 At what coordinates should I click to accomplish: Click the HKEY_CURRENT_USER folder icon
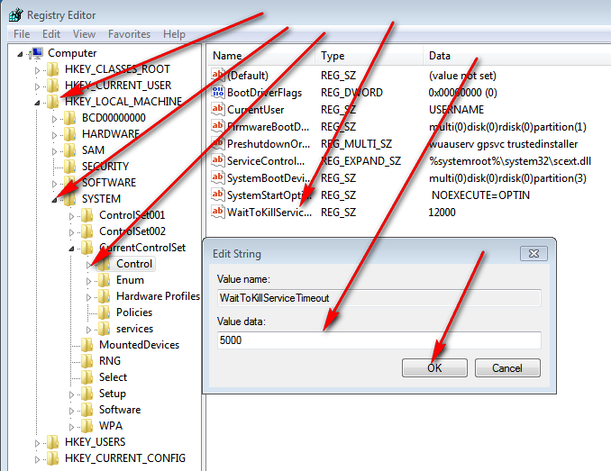pyautogui.click(x=52, y=86)
